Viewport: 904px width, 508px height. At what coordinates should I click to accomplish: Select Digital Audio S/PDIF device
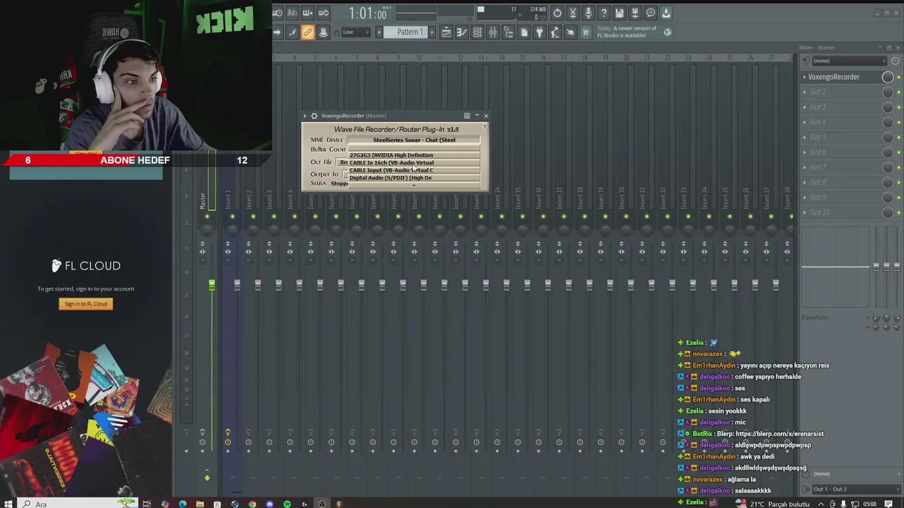click(414, 178)
